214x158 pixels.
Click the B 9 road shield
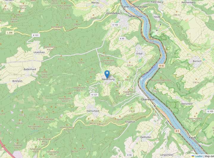tap(177, 131)
